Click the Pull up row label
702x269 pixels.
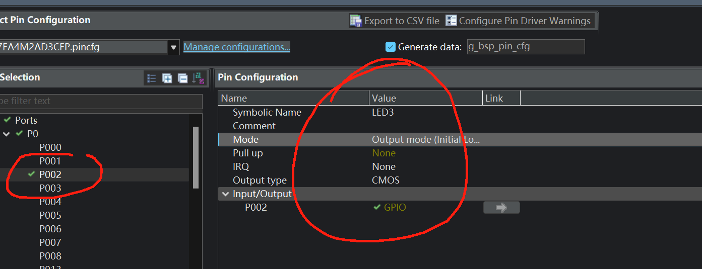[248, 153]
